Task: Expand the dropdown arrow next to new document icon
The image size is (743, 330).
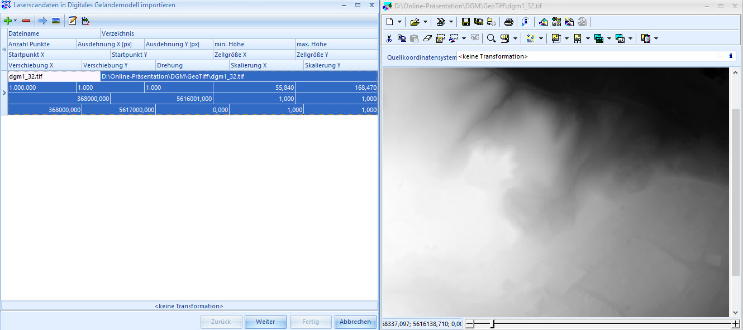Action: [x=399, y=22]
